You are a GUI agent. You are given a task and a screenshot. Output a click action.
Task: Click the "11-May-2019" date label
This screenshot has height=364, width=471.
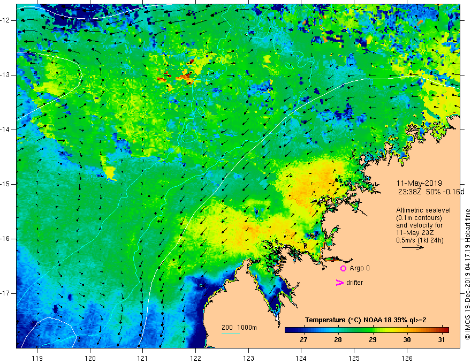tap(419, 183)
